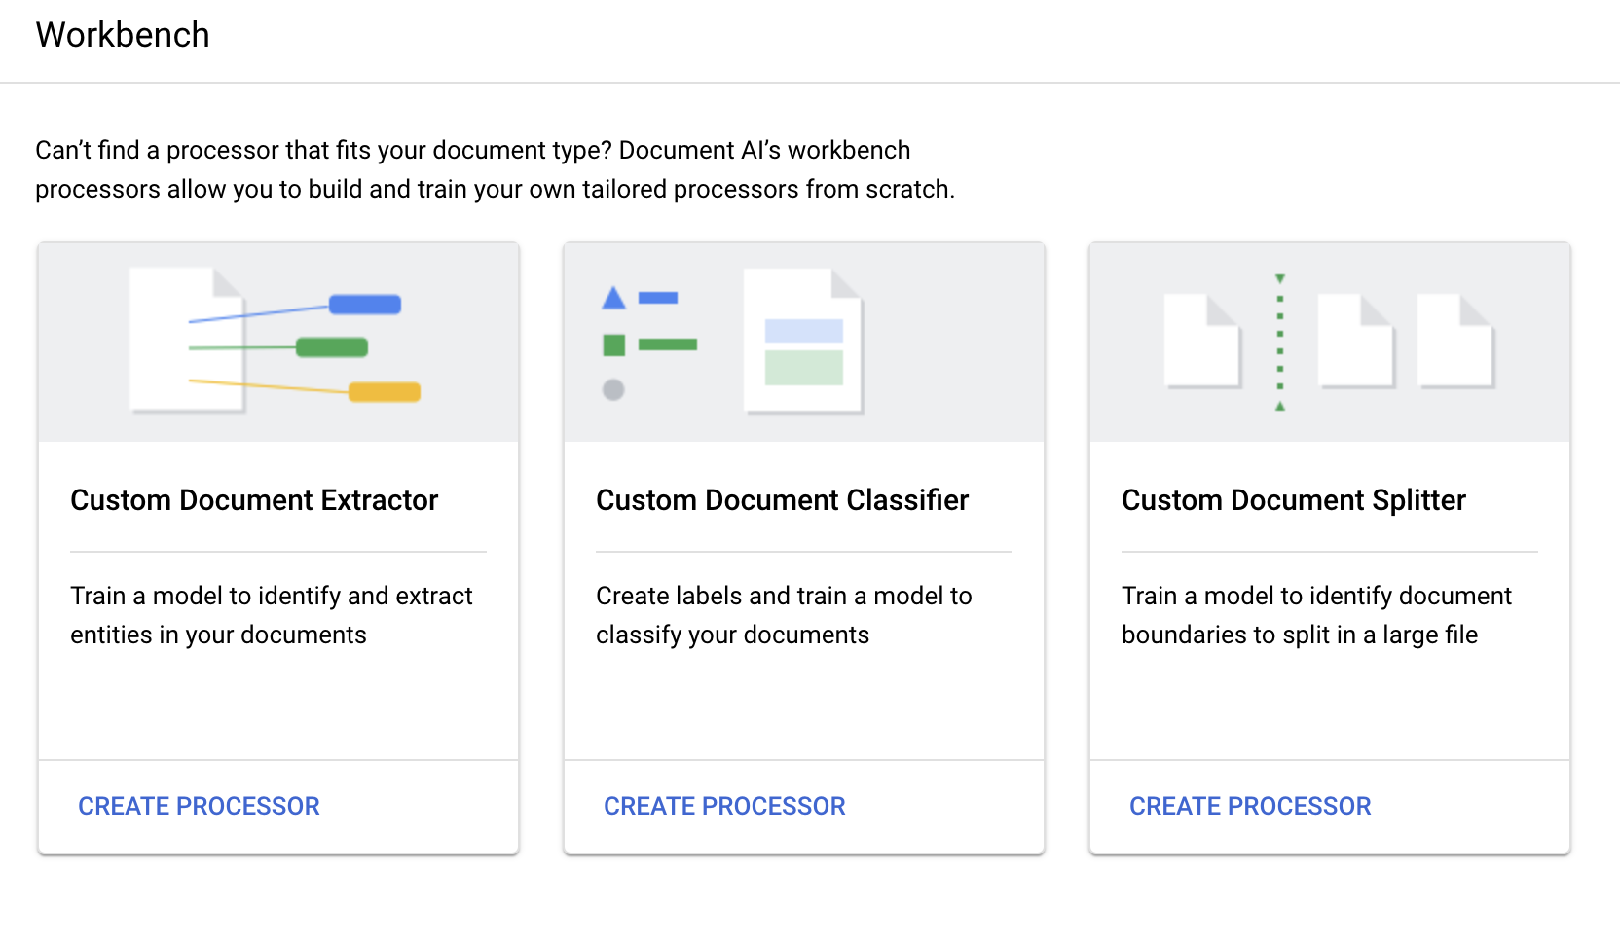Viewport: 1620px width, 944px height.
Task: Click the blue triangle in Classifier illustration
Action: [x=613, y=298]
